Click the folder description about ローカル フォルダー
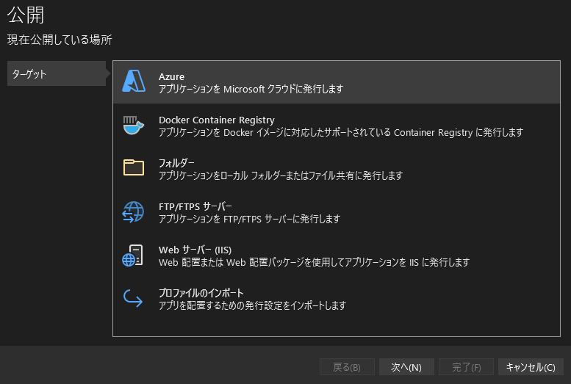571x384 pixels. [x=280, y=175]
